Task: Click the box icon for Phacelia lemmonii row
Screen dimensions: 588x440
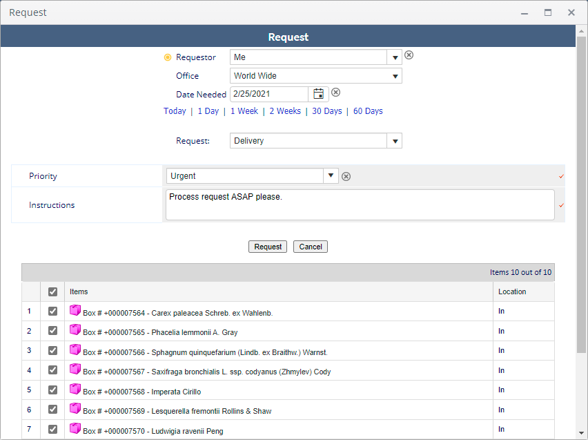Action: coord(75,329)
